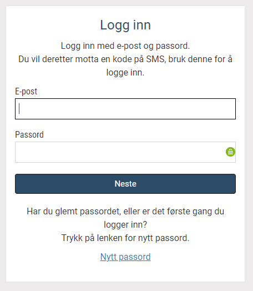Click the Logg inn heading

[x=125, y=25]
